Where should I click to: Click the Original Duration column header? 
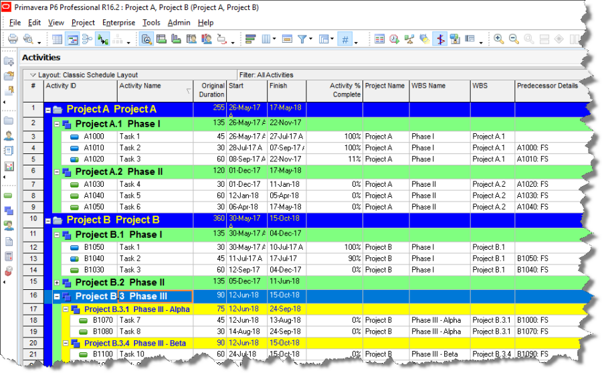click(210, 91)
